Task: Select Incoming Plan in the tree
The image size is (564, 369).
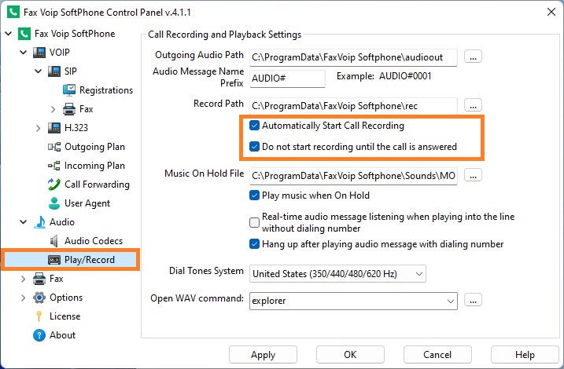Action: 94,166
